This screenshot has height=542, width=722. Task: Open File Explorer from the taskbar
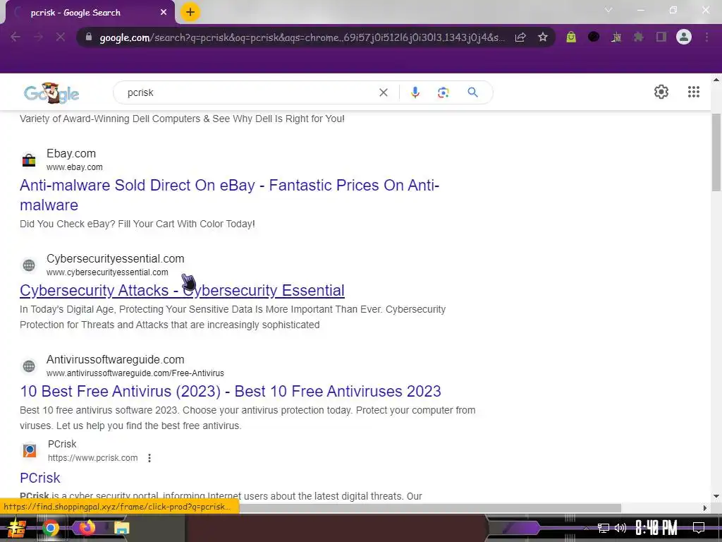(x=121, y=528)
